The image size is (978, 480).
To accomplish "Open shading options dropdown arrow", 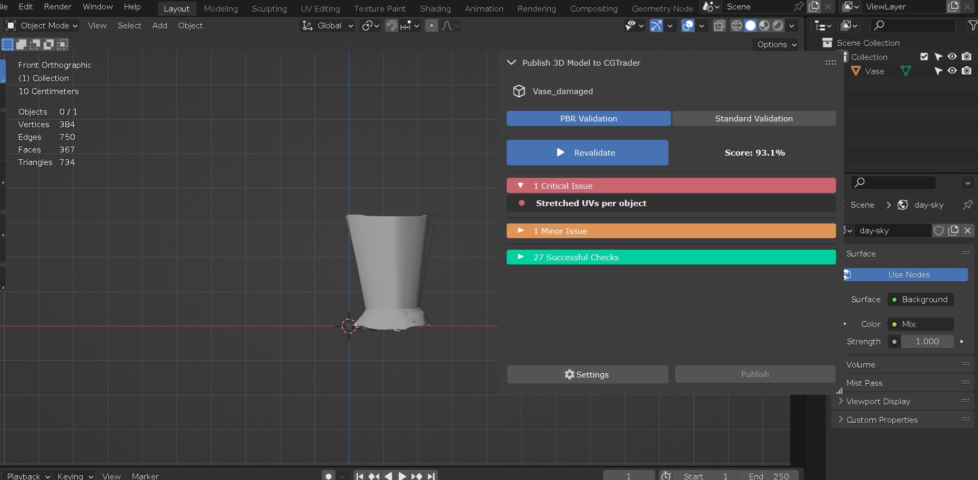I will point(792,25).
